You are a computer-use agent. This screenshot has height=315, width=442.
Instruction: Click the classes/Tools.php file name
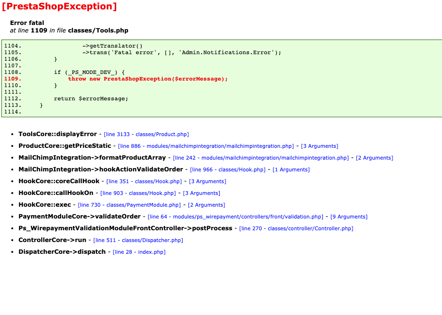(x=98, y=31)
